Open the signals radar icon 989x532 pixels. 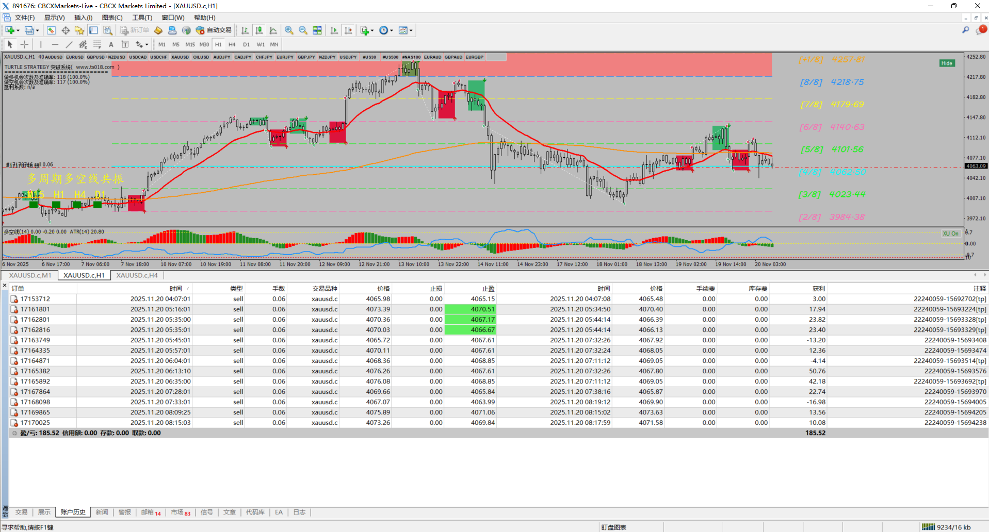(x=186, y=30)
